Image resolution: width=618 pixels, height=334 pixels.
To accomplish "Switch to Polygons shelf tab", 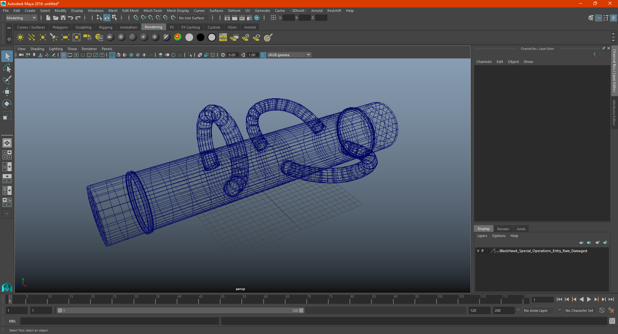I will [60, 27].
